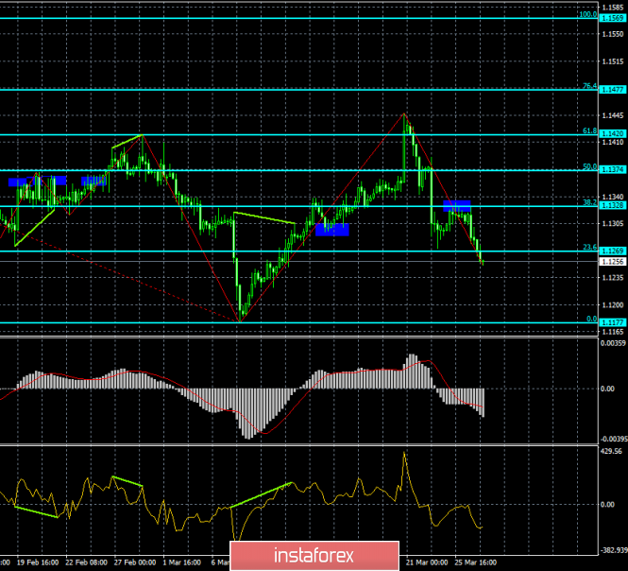628x571 pixels.
Task: Click the 25 Mar 16:00 date label
Action: [x=478, y=561]
